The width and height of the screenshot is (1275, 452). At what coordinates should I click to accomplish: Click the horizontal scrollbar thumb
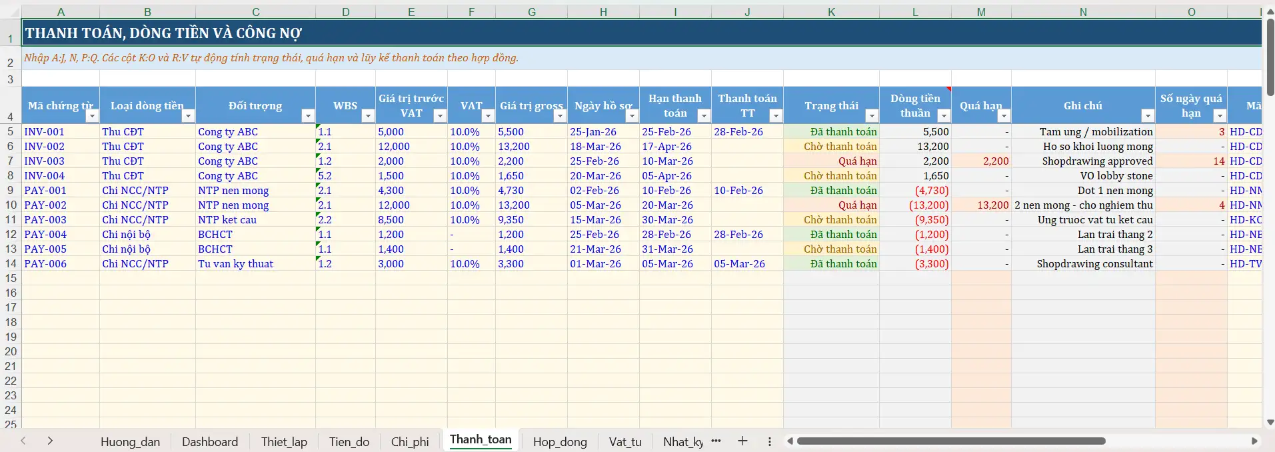[x=951, y=441]
